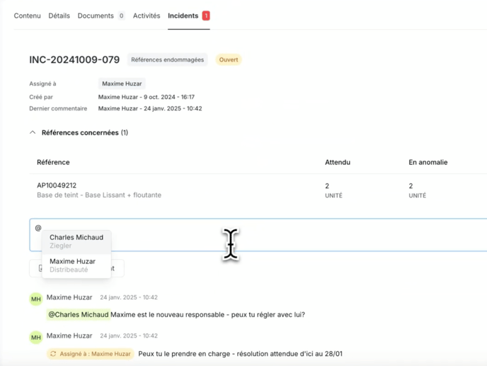
Task: Click the red Incidents count badge
Action: pos(206,16)
